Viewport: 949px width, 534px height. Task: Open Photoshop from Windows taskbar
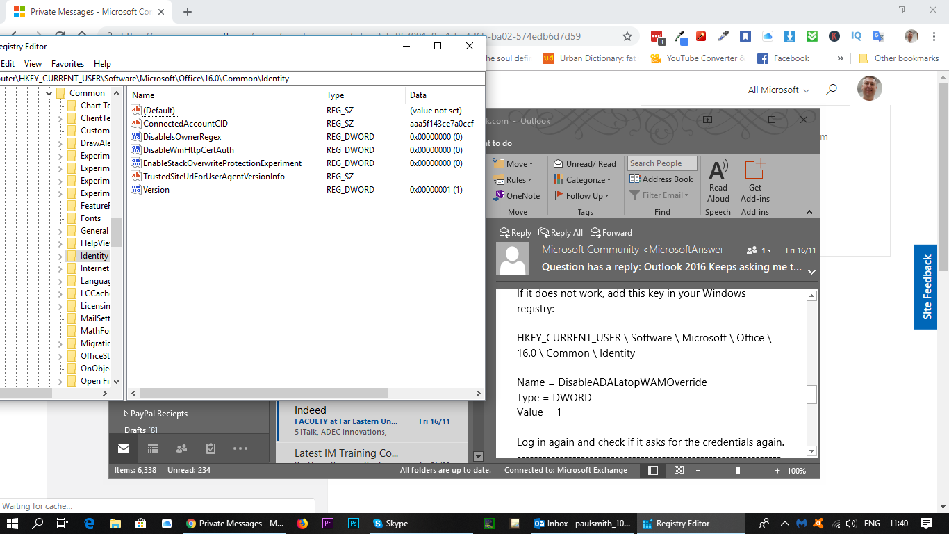tap(354, 524)
